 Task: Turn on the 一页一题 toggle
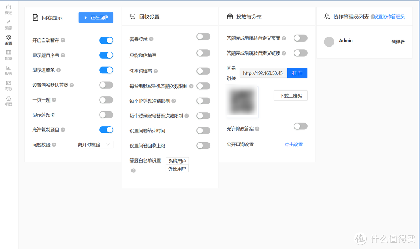coord(106,100)
